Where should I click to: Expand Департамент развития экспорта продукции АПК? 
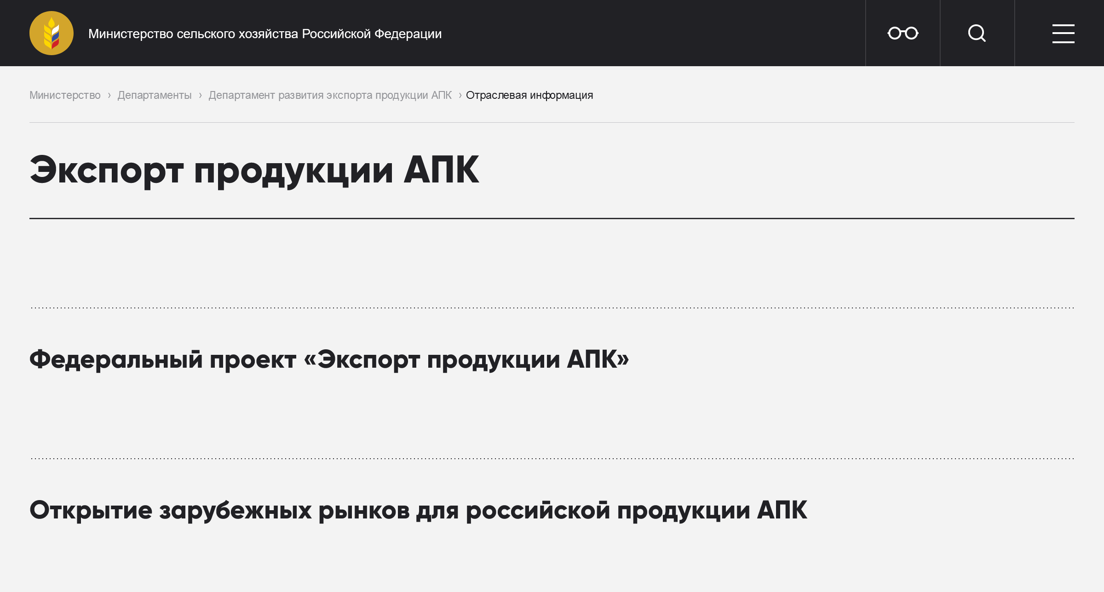click(x=330, y=95)
